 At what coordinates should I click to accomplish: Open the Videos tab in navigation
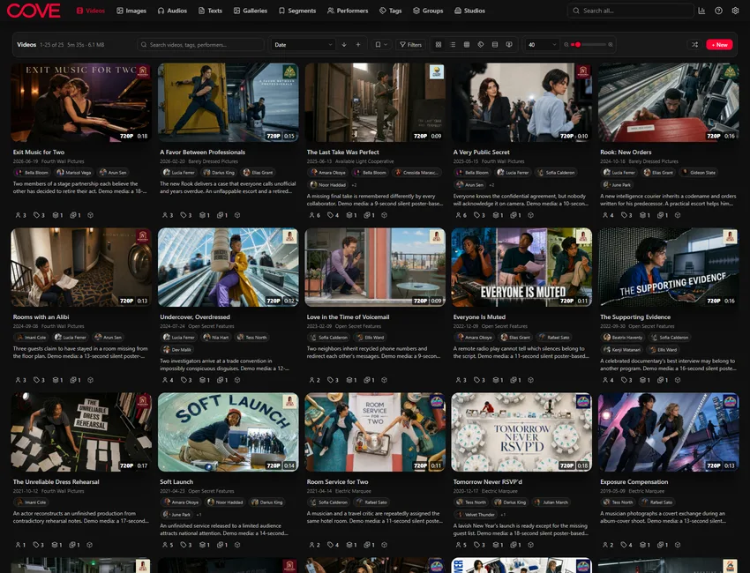pos(91,11)
